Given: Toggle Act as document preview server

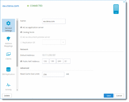Looking at the screenshot, I should click(x=21, y=37).
